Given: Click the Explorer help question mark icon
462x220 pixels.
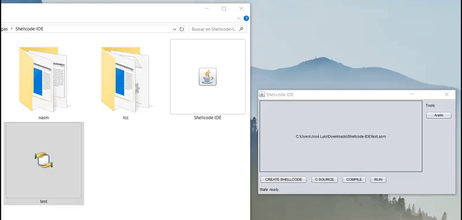Looking at the screenshot, I should click(x=246, y=18).
